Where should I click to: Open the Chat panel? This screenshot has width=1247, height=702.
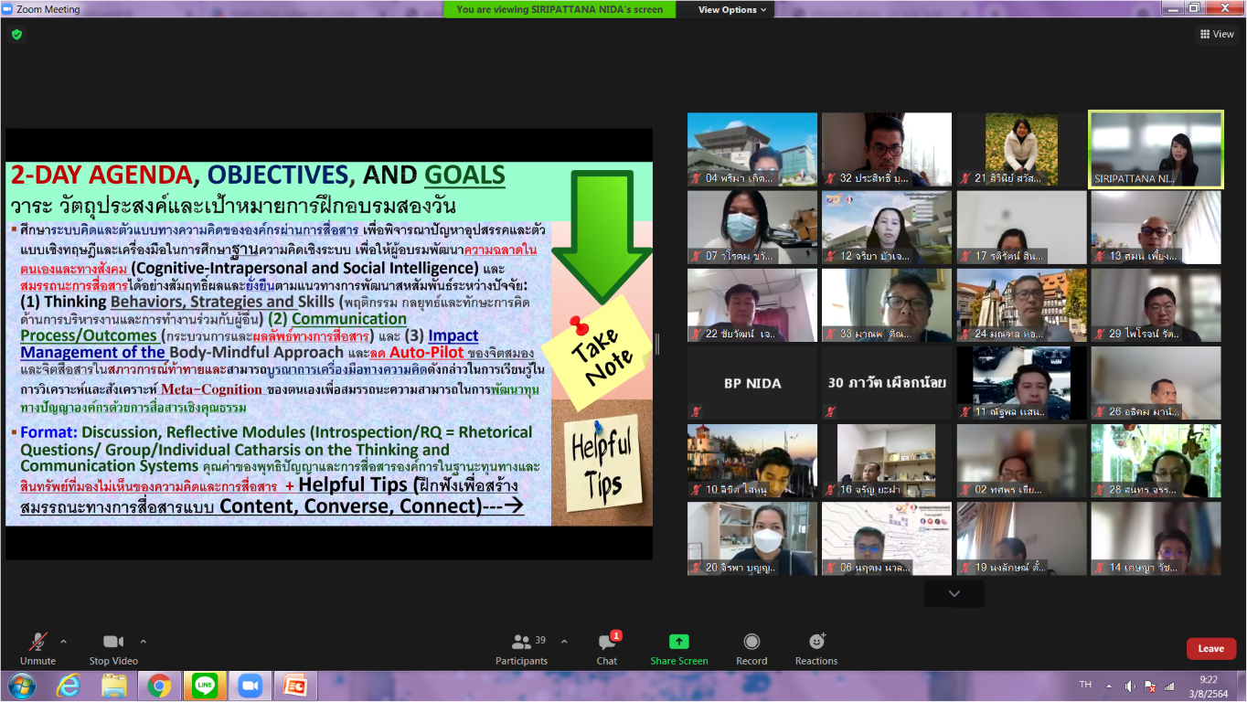tap(607, 643)
